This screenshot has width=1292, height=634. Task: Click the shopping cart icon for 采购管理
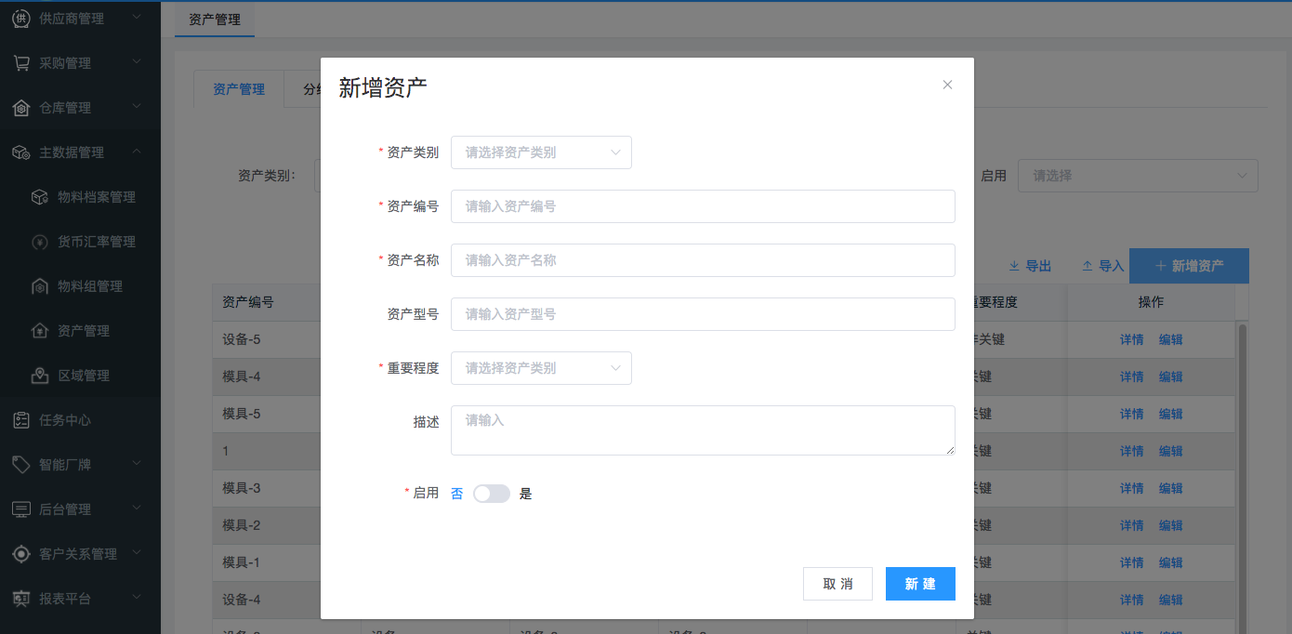coord(20,63)
